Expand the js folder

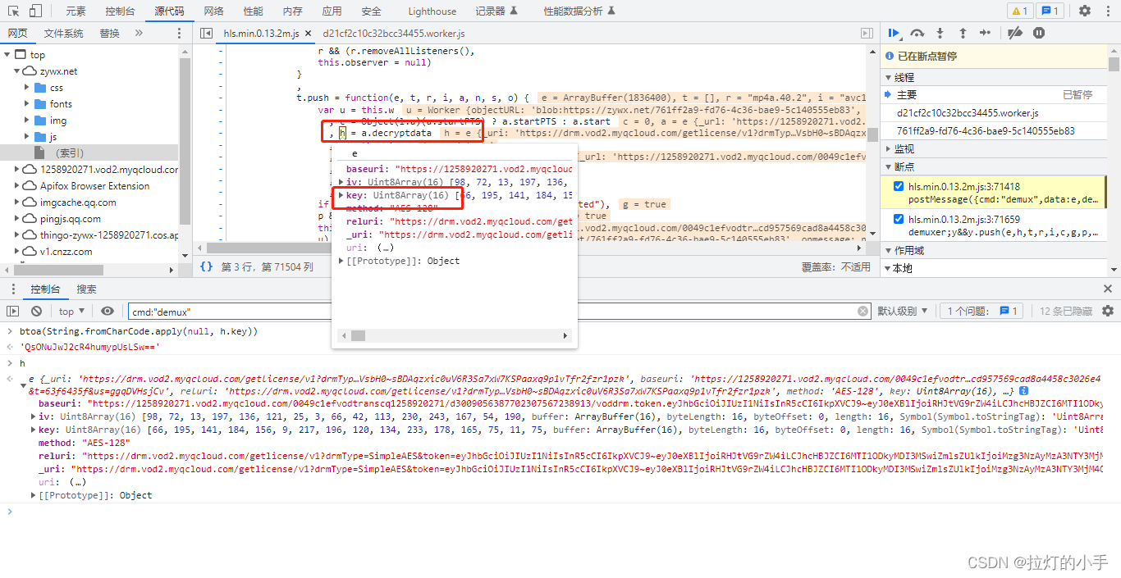27,137
